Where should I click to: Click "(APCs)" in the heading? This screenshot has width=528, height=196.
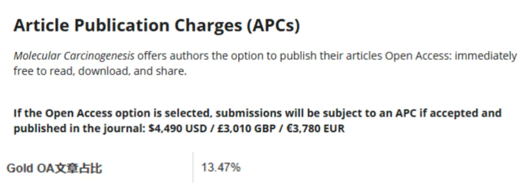pos(273,26)
